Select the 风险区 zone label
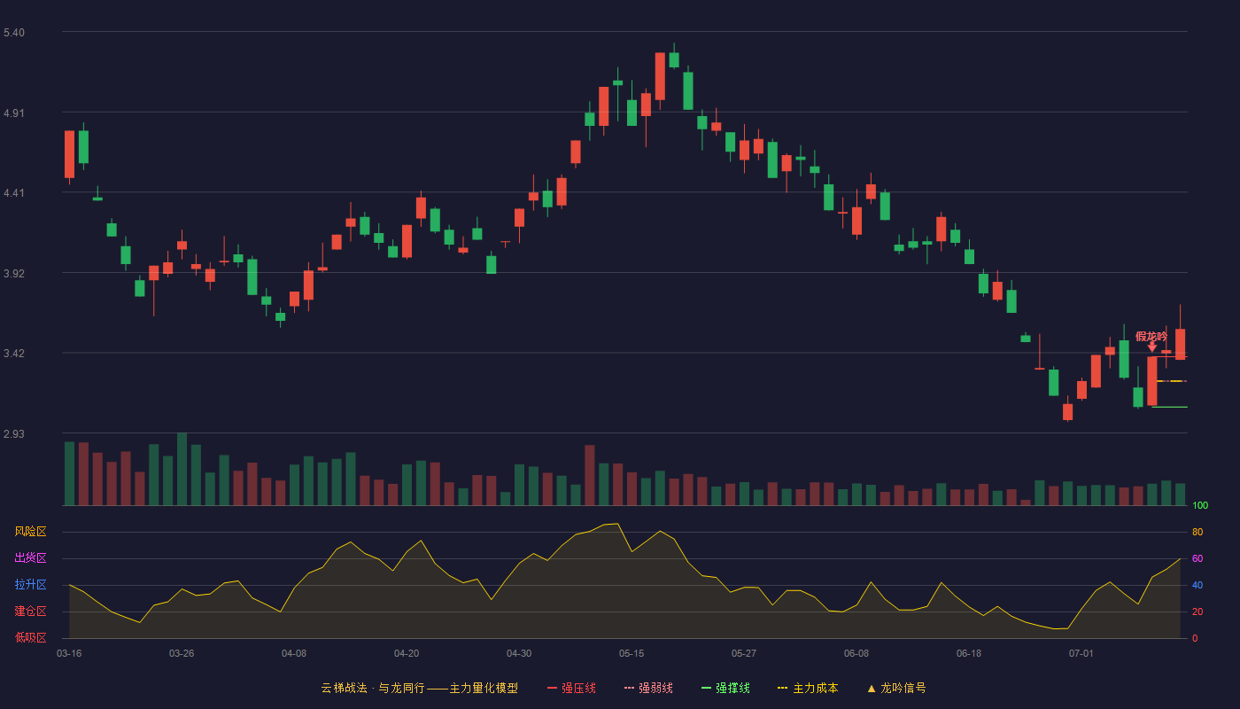The image size is (1240, 709). point(30,532)
